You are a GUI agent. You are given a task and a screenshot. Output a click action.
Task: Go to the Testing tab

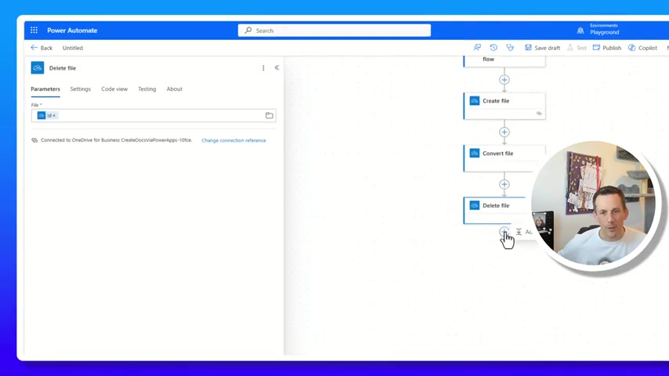pos(147,89)
